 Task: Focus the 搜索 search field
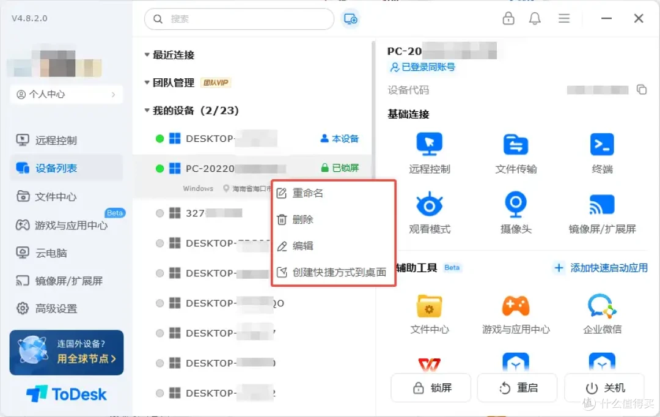click(239, 19)
